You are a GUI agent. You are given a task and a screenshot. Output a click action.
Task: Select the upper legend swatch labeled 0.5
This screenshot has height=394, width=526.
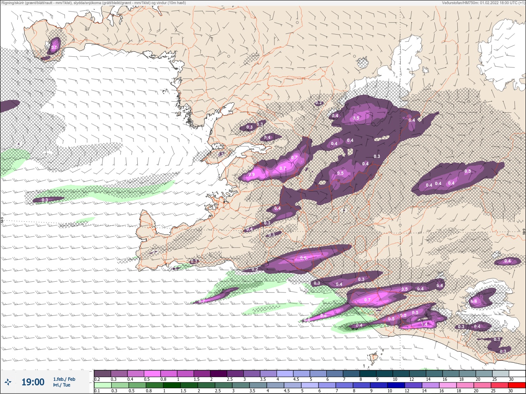(152, 373)
